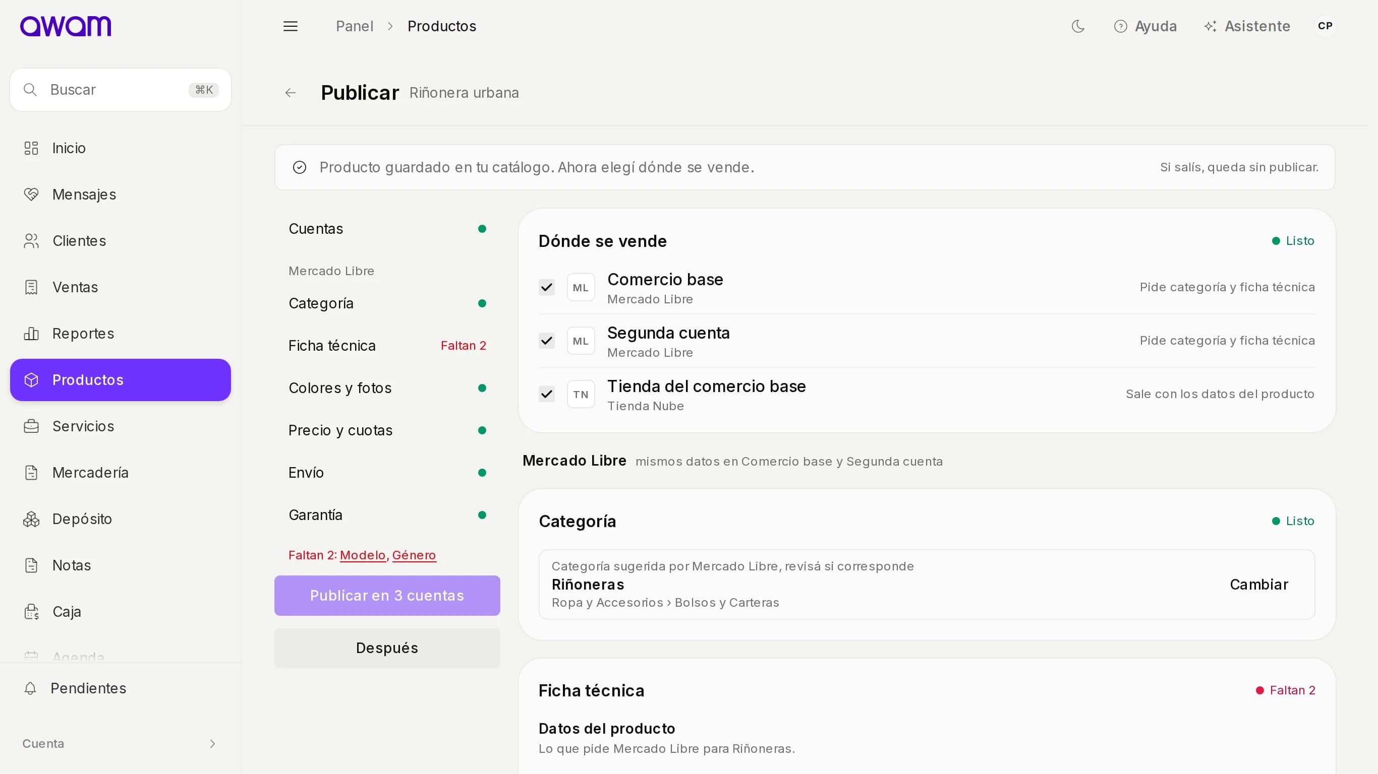
Task: Click the magnifier icon in the search box
Action: (x=30, y=90)
